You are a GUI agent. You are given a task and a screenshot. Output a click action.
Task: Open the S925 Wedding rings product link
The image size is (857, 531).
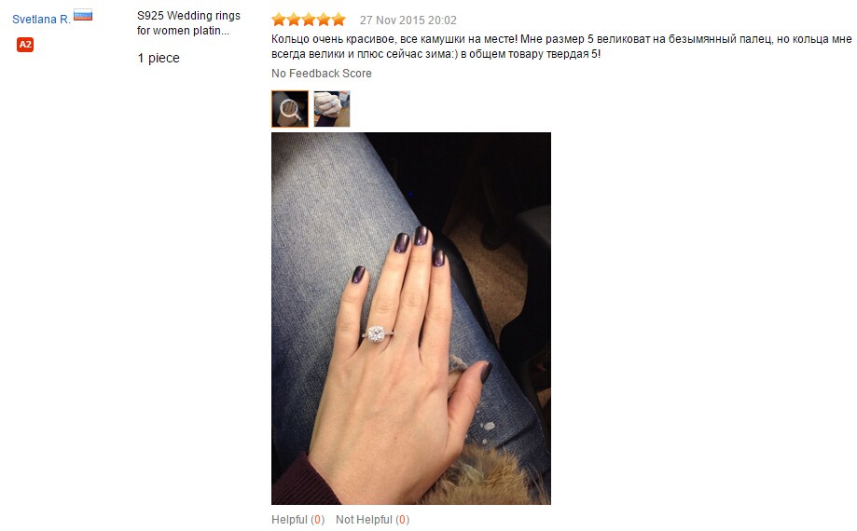(188, 23)
